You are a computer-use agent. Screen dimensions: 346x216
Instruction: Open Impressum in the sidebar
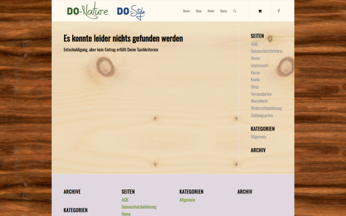pos(259,66)
